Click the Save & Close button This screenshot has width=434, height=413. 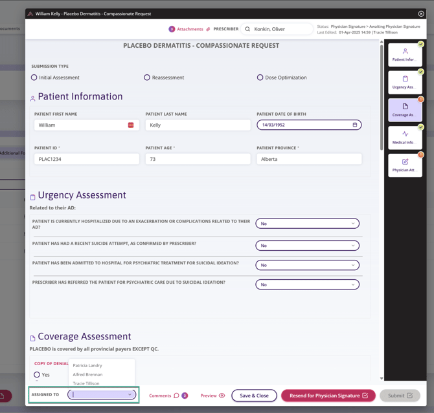[254, 396]
